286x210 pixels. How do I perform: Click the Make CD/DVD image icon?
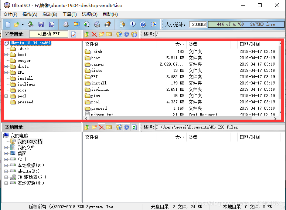(x=66, y=24)
